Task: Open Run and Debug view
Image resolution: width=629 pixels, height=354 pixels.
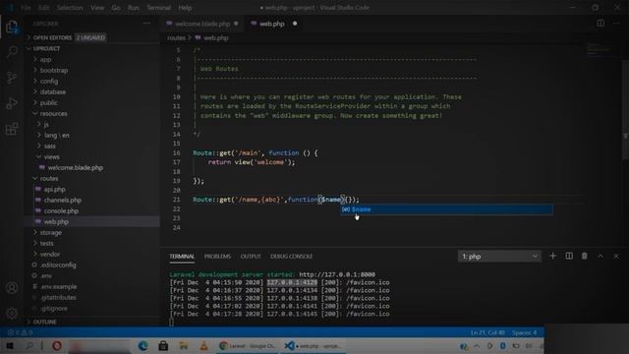Action: click(12, 103)
